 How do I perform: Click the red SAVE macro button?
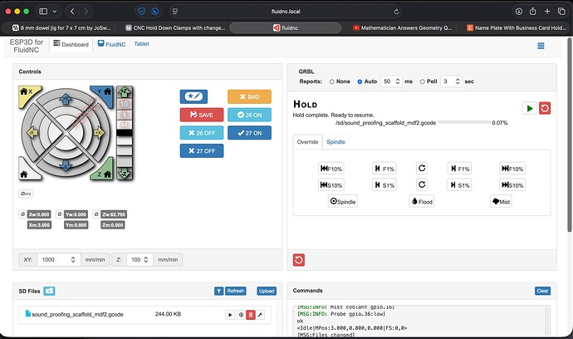click(x=202, y=115)
